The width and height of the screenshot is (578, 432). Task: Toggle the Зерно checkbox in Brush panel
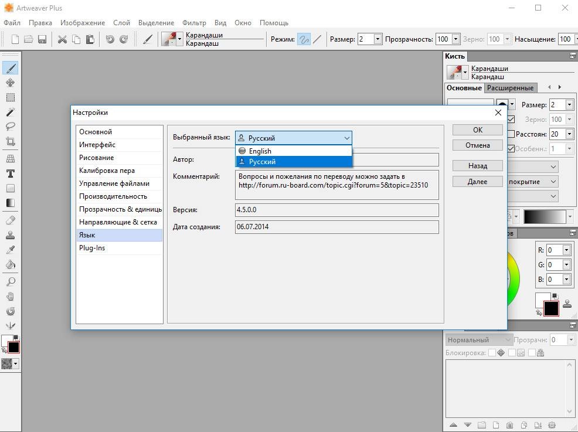click(x=511, y=120)
